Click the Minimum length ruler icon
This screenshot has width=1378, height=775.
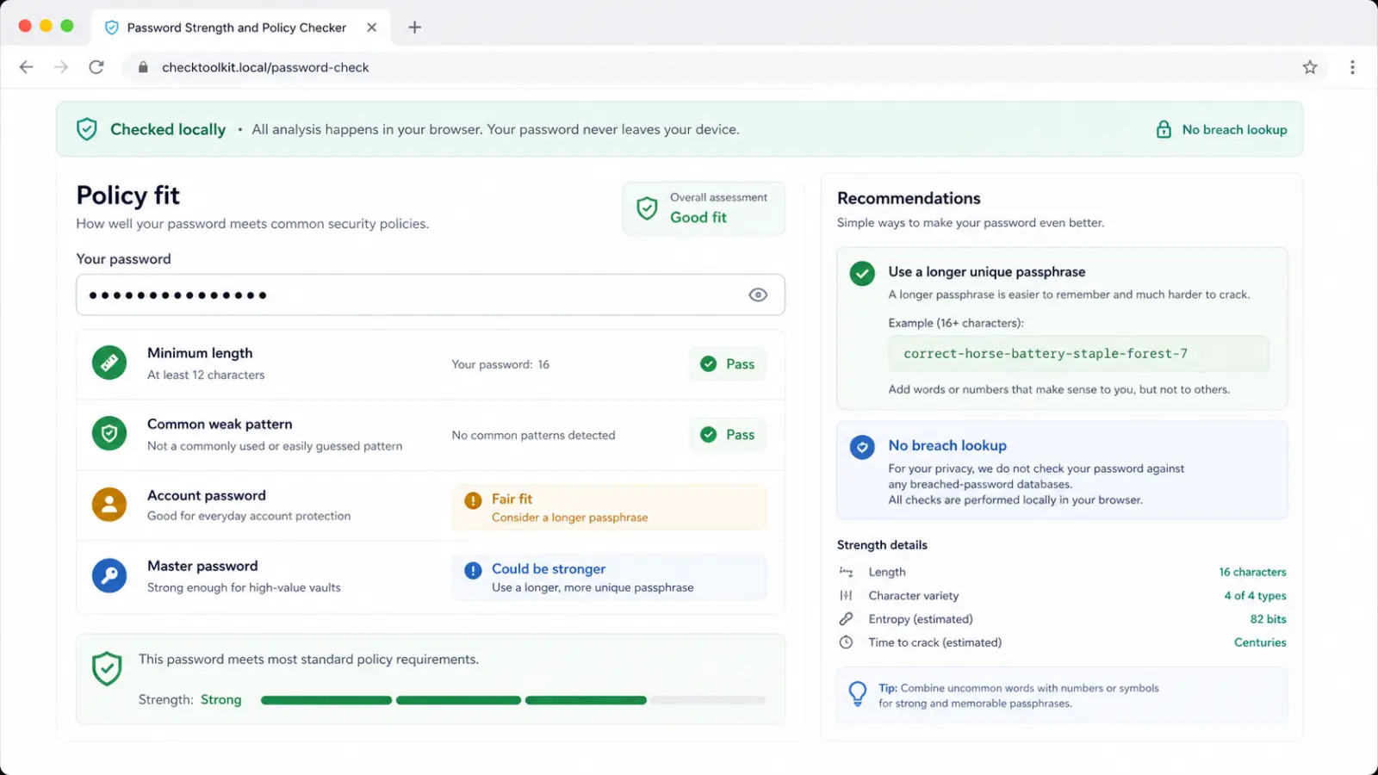coord(109,363)
